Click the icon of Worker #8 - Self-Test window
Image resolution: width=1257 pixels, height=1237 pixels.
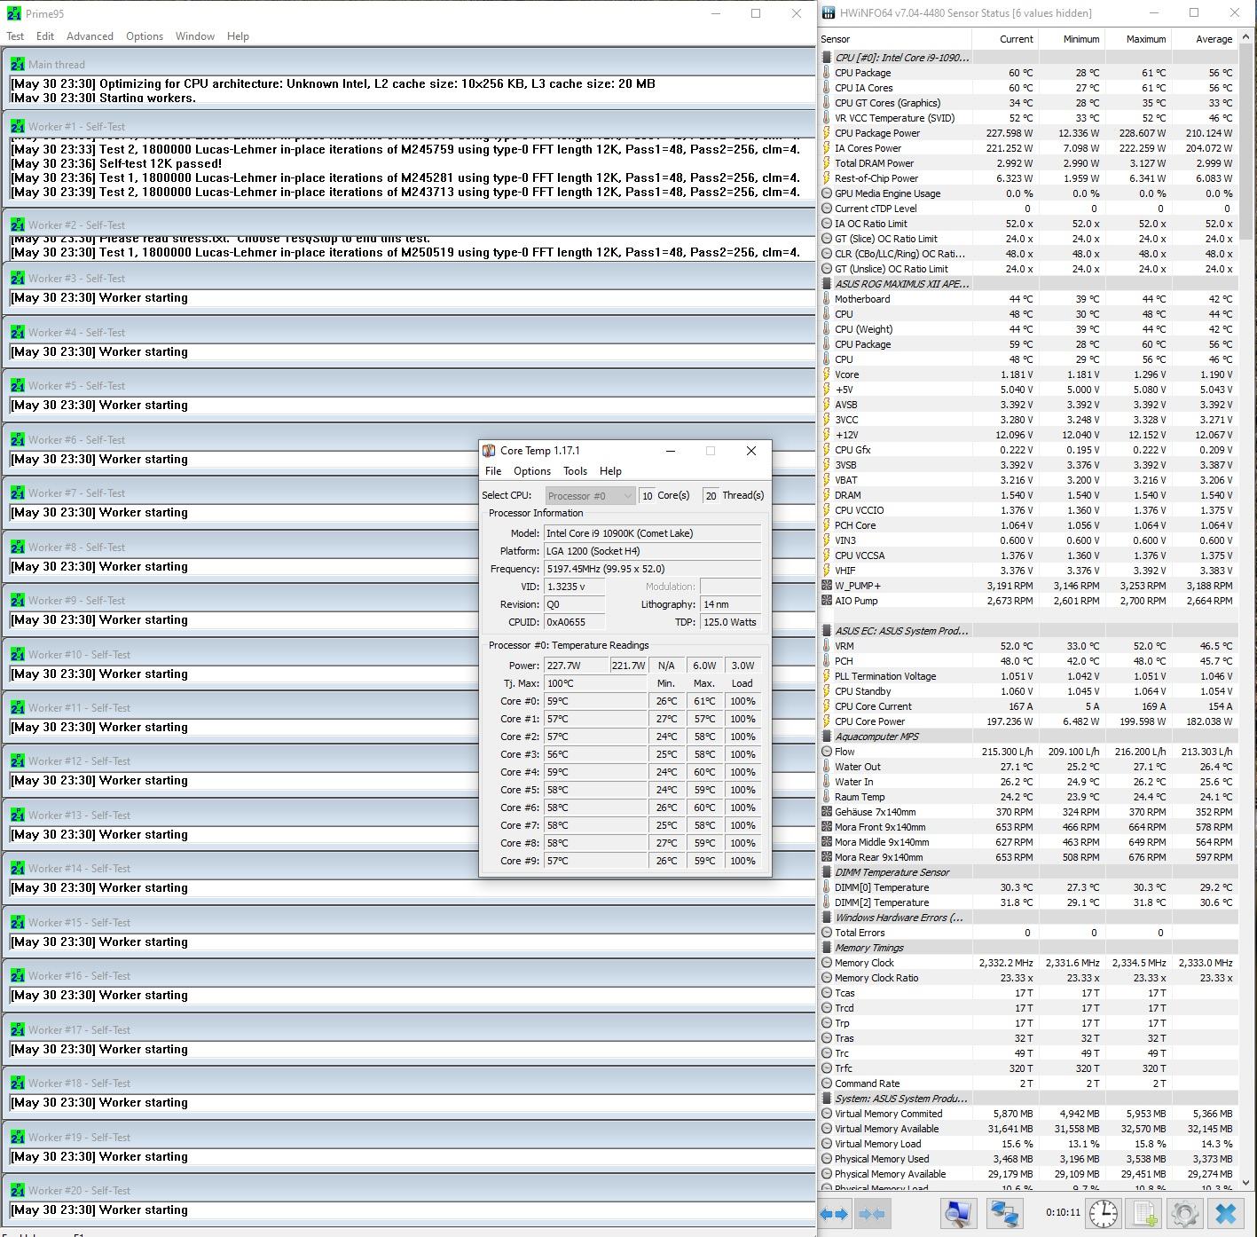(17, 547)
